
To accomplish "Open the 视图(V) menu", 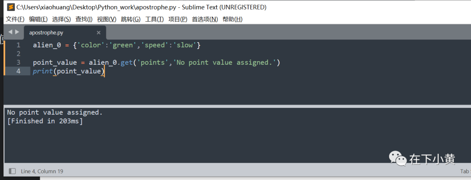I will pyautogui.click(x=107, y=19).
